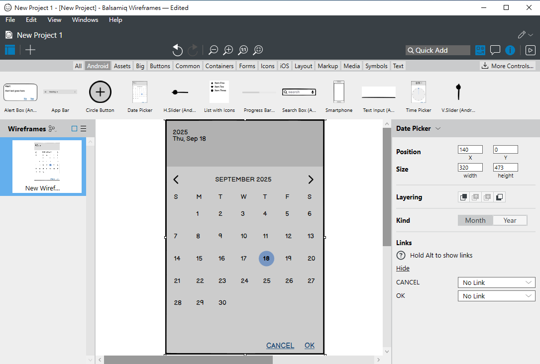Viewport: 540px width, 364px height.
Task: Open the View menu
Action: (54, 20)
